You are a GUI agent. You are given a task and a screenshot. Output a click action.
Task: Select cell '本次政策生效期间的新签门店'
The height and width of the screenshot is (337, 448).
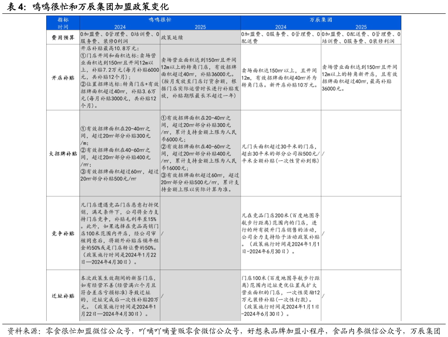pyautogui.click(x=120, y=296)
